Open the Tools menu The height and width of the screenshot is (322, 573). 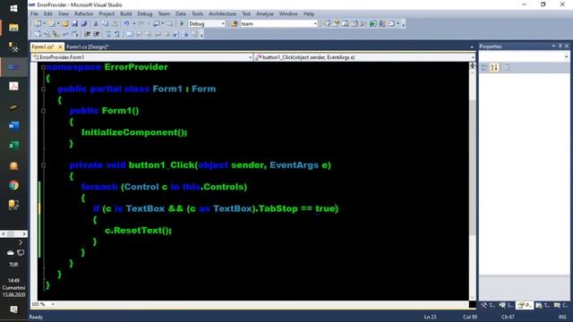point(197,14)
